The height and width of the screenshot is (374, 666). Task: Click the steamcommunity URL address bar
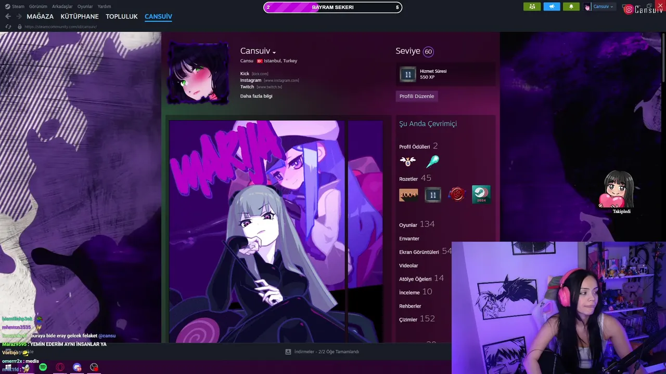(60, 26)
